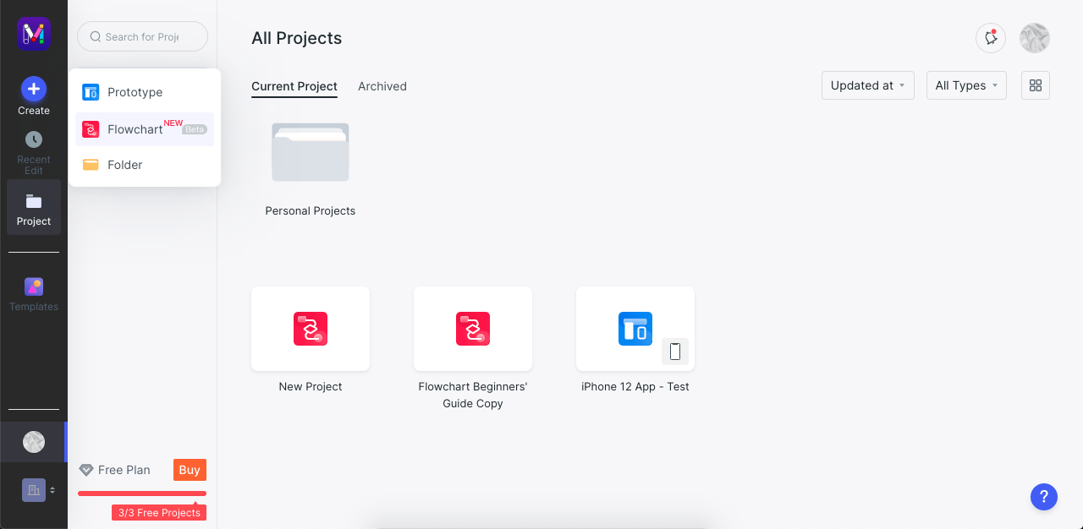Click the Search for Projects field
This screenshot has height=529, width=1083.
(x=142, y=36)
